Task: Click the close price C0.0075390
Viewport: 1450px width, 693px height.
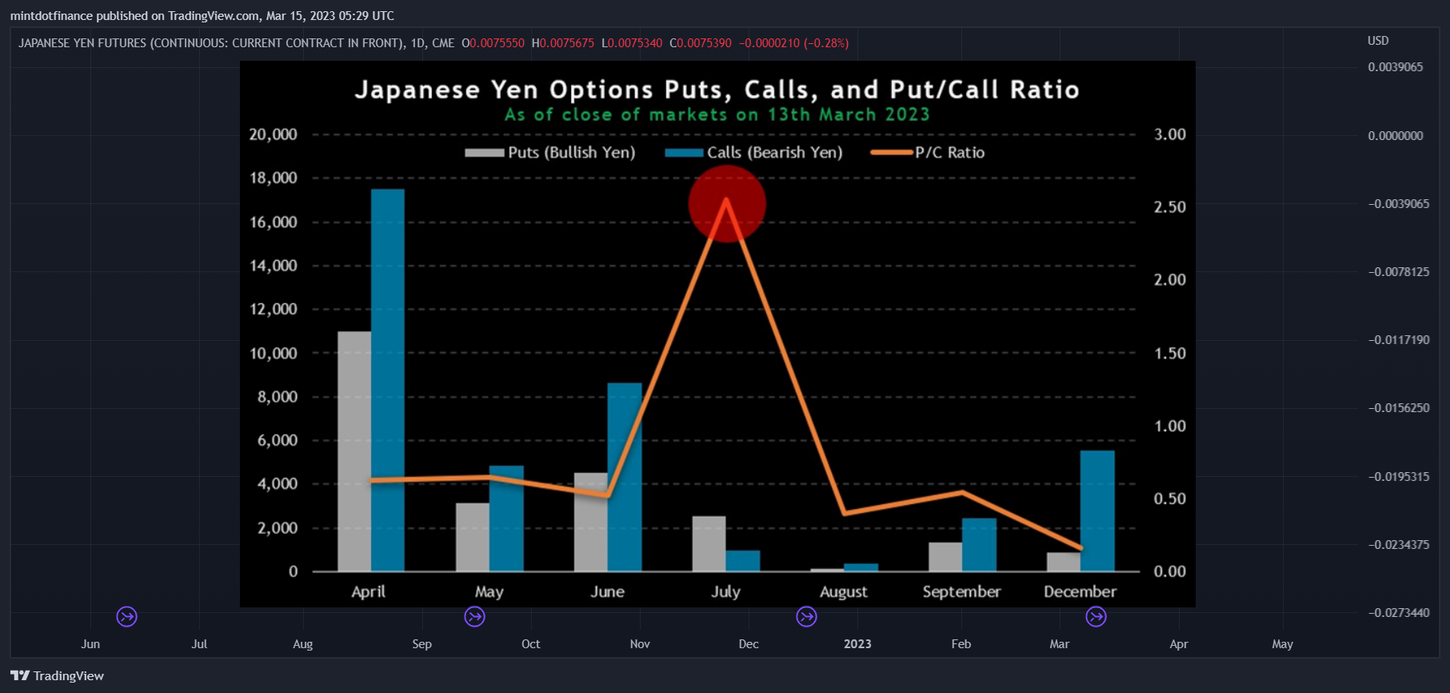Action: pyautogui.click(x=701, y=43)
